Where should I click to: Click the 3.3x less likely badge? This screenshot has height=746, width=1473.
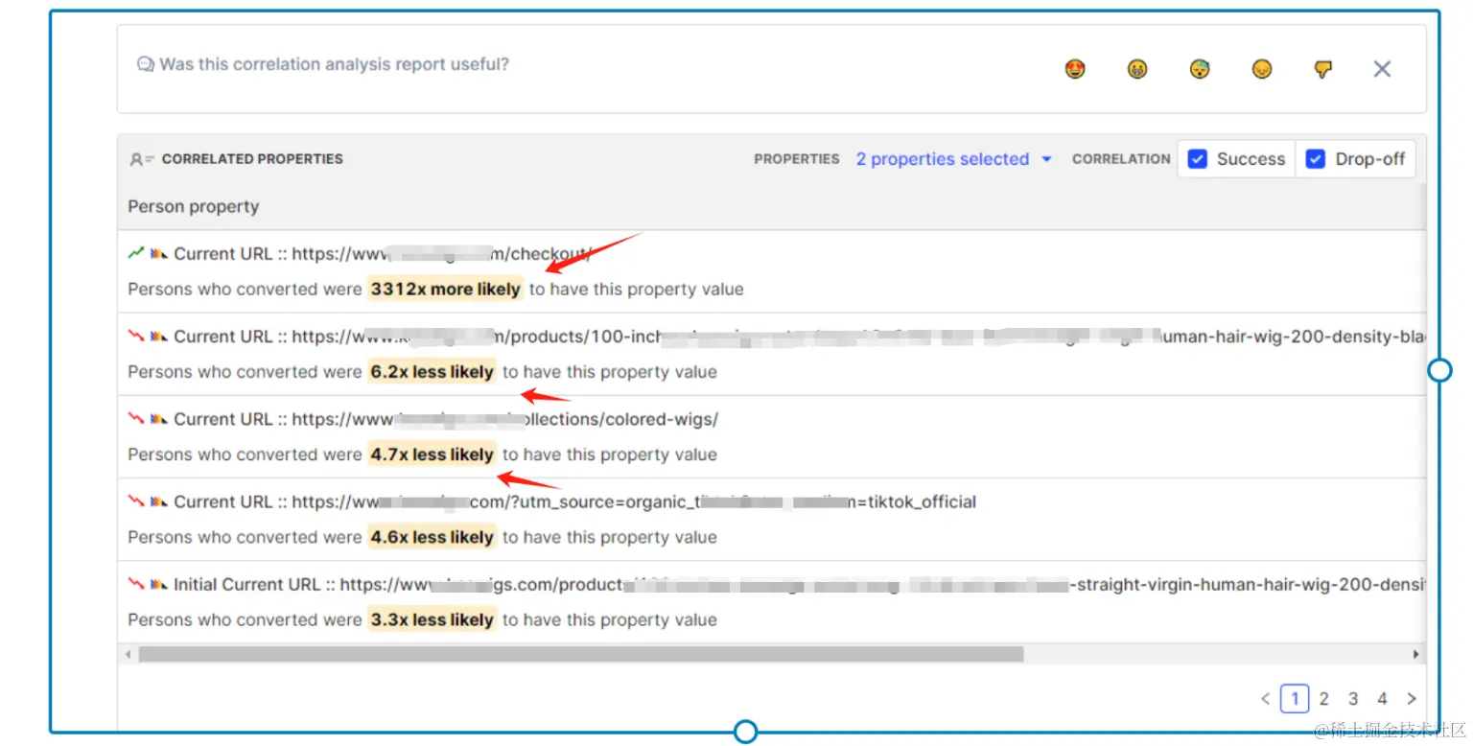(433, 619)
